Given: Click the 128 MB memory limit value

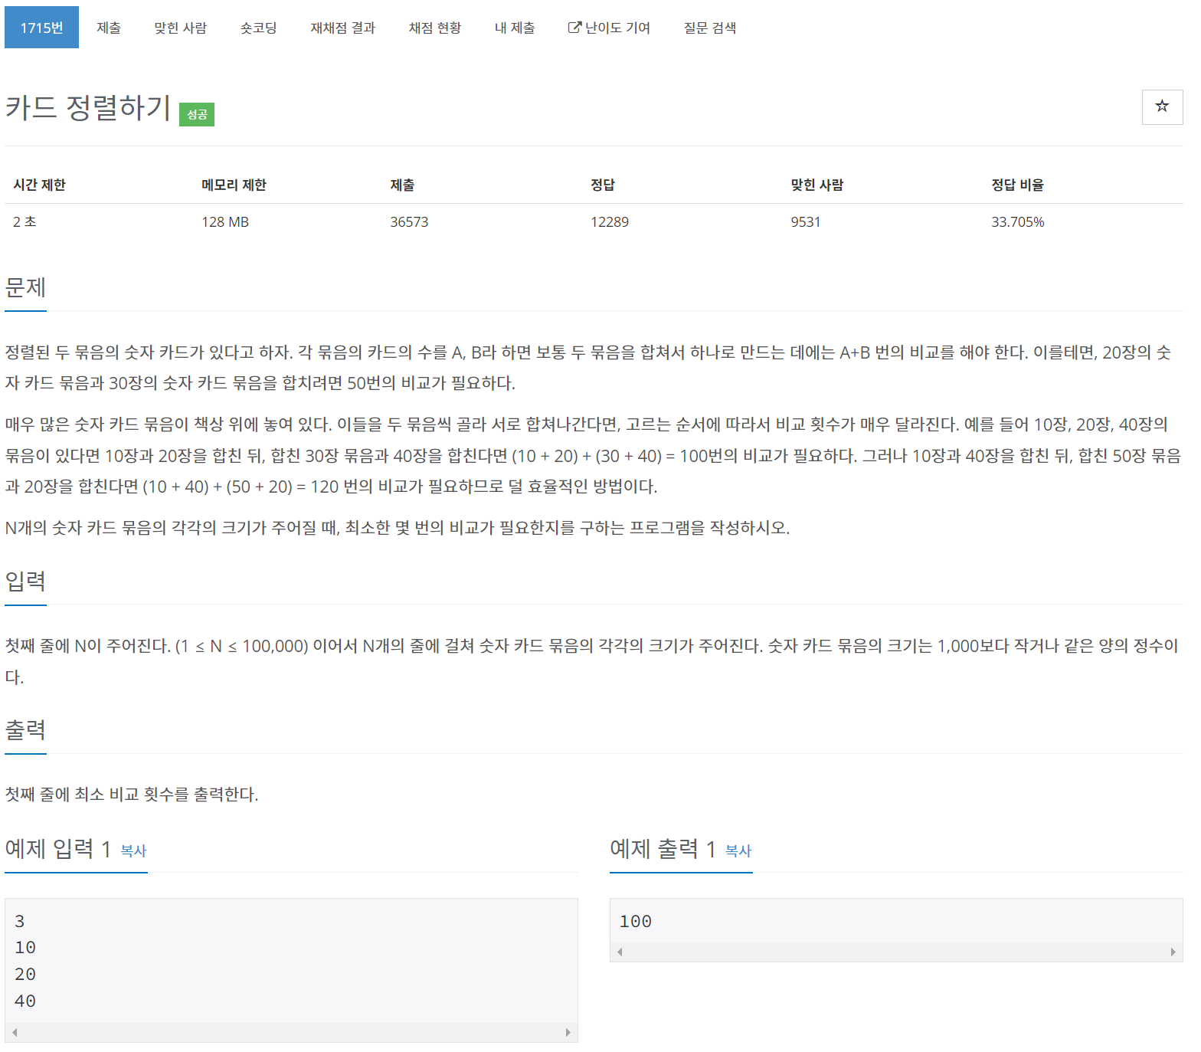Looking at the screenshot, I should tap(225, 221).
